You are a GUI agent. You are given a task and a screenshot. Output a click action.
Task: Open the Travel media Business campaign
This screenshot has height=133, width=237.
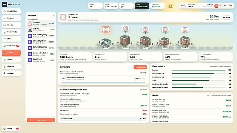(x=103, y=79)
